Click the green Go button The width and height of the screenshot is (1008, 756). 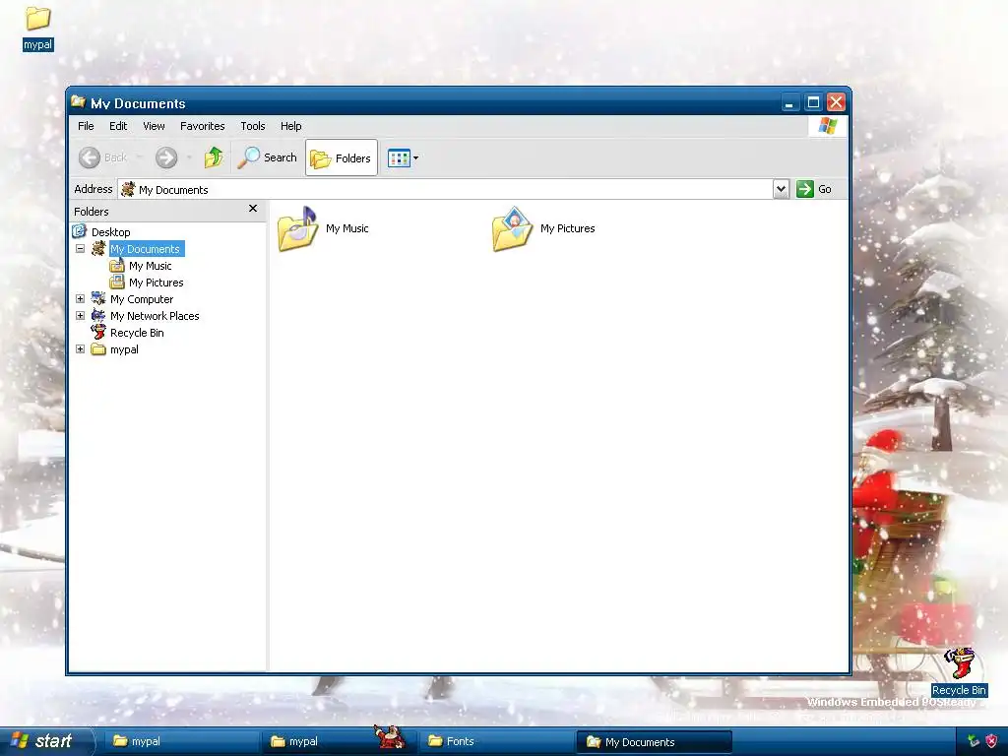point(814,189)
